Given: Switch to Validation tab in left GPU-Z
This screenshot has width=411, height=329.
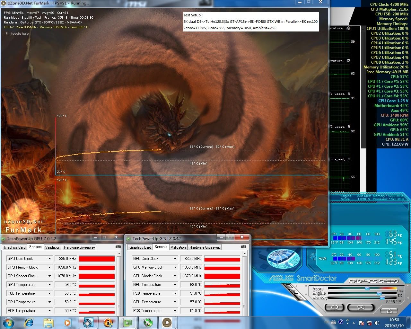Looking at the screenshot, I should coord(53,247).
